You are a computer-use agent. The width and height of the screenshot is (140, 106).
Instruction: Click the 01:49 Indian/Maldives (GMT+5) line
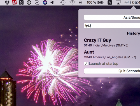click(x=106, y=45)
